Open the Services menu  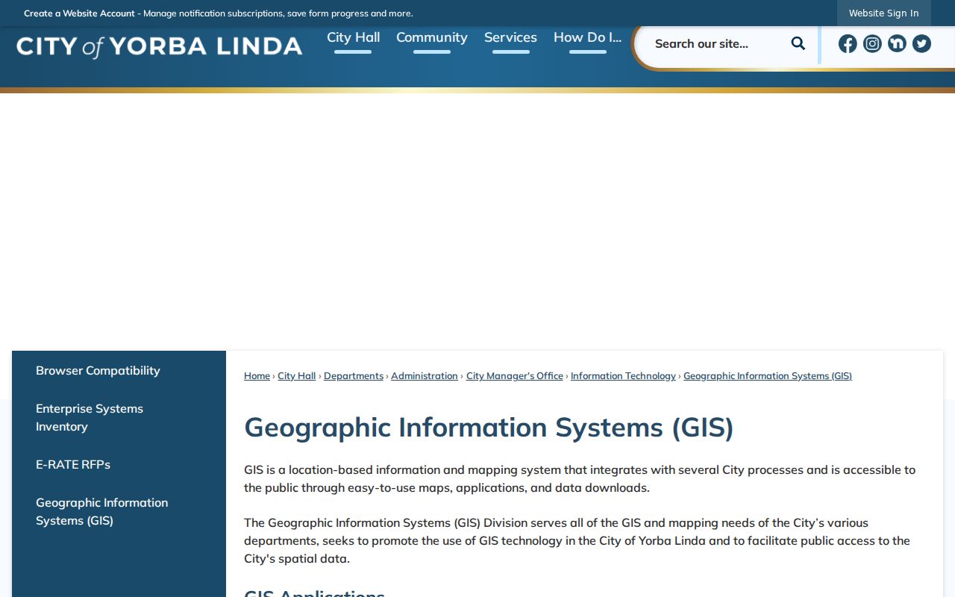510,37
